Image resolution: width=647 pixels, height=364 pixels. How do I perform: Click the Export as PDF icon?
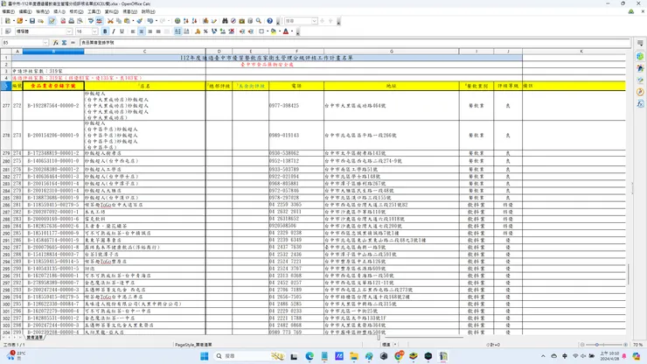(x=63, y=21)
